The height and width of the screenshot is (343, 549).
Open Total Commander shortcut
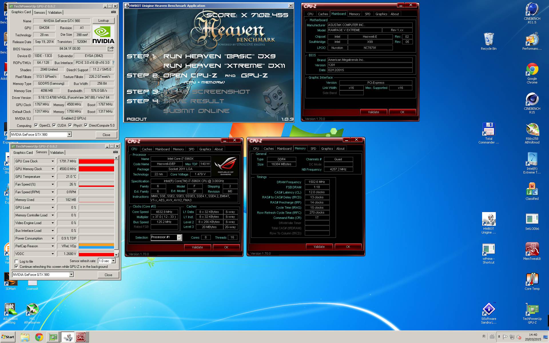[488, 133]
